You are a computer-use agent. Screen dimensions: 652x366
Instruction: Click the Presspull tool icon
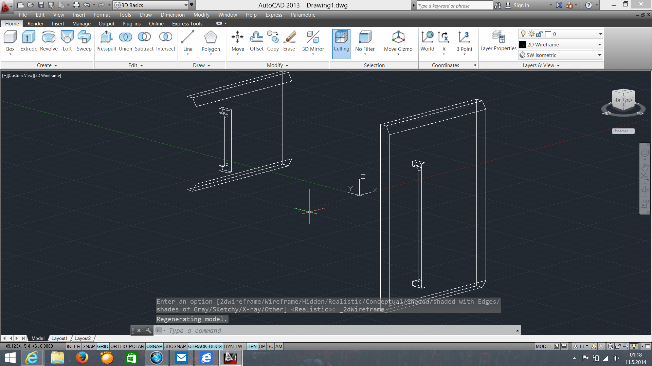(106, 37)
